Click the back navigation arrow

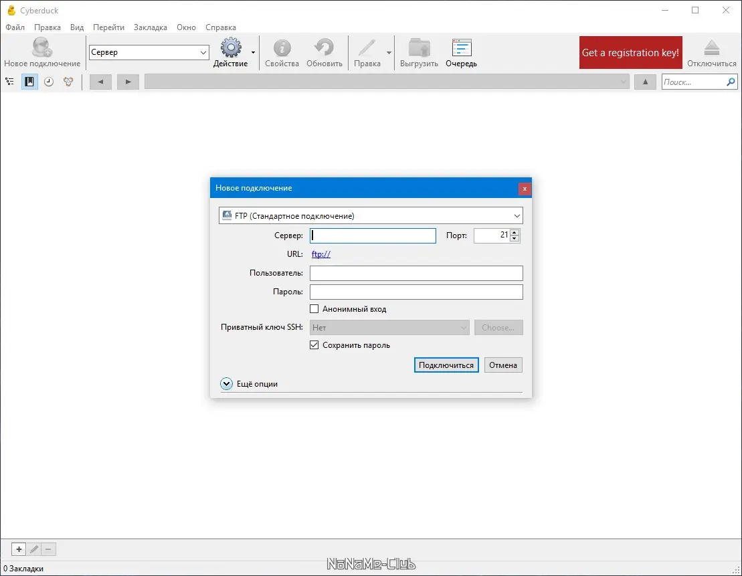click(x=100, y=82)
